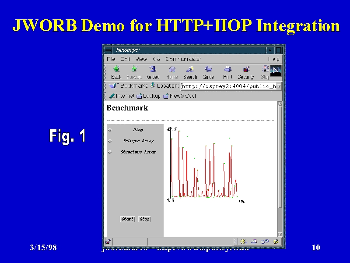Open Mailbox from the component bar

coord(254,242)
